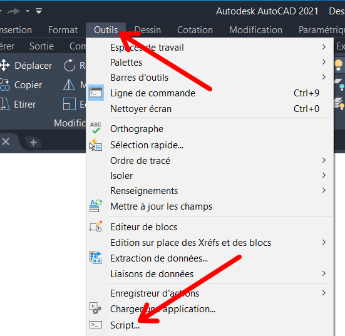Open the Format menu
The image size is (345, 336).
click(63, 30)
